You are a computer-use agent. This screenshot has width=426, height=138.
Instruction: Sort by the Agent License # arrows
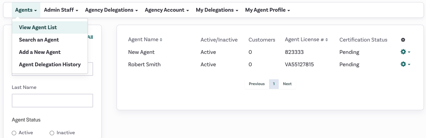coord(327,40)
